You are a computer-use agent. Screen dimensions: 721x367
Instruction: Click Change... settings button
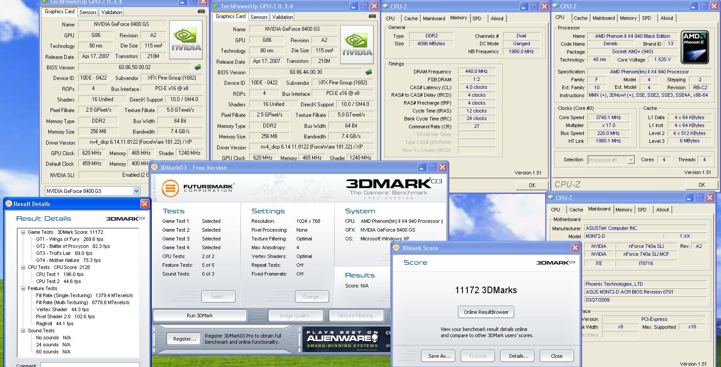tap(313, 297)
